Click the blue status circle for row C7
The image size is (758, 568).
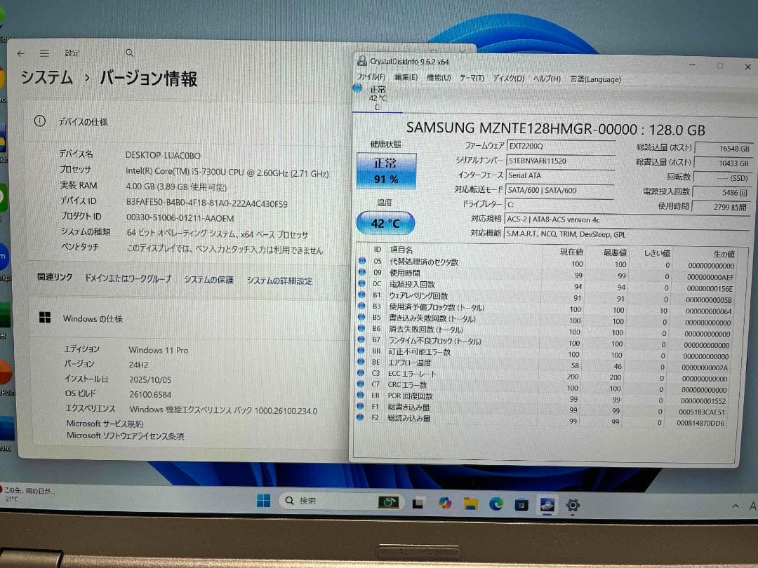pyautogui.click(x=360, y=384)
